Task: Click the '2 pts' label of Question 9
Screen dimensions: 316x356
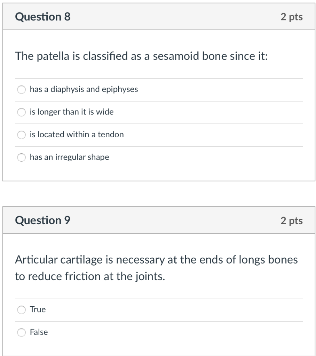Action: [x=291, y=220]
